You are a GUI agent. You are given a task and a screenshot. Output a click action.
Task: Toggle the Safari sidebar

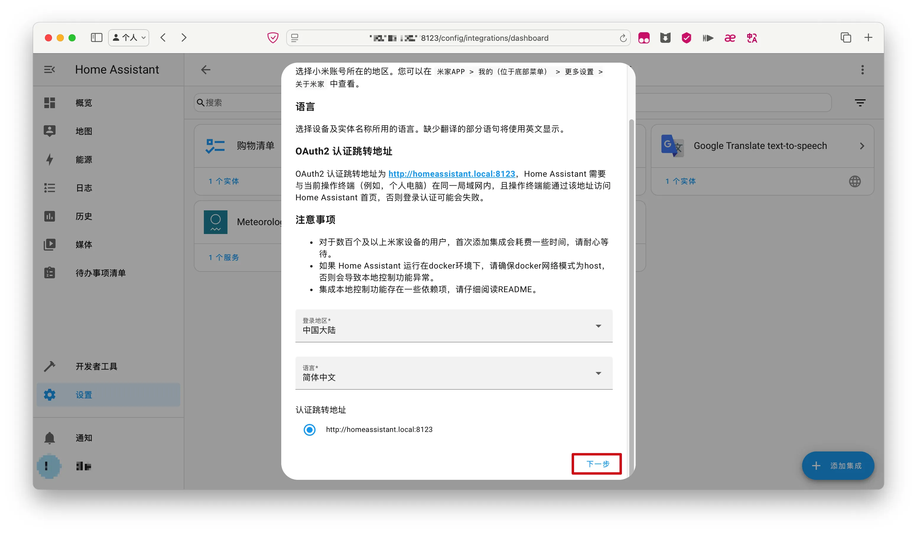(x=96, y=38)
